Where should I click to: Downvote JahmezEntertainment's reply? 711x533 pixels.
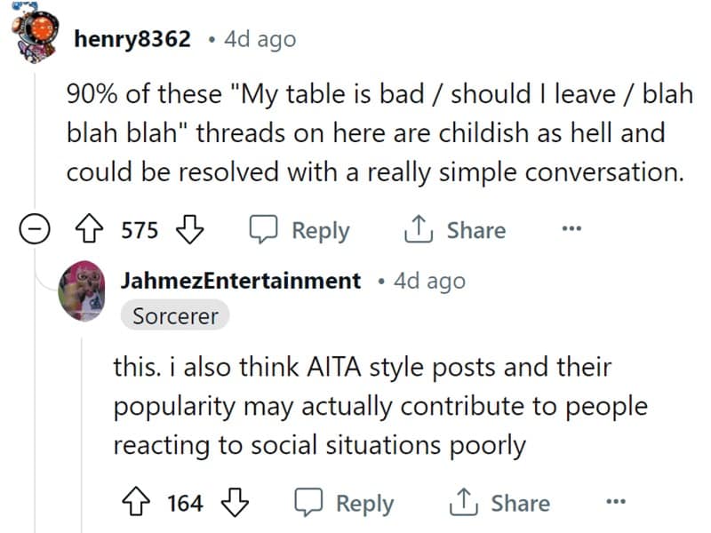coord(233,504)
